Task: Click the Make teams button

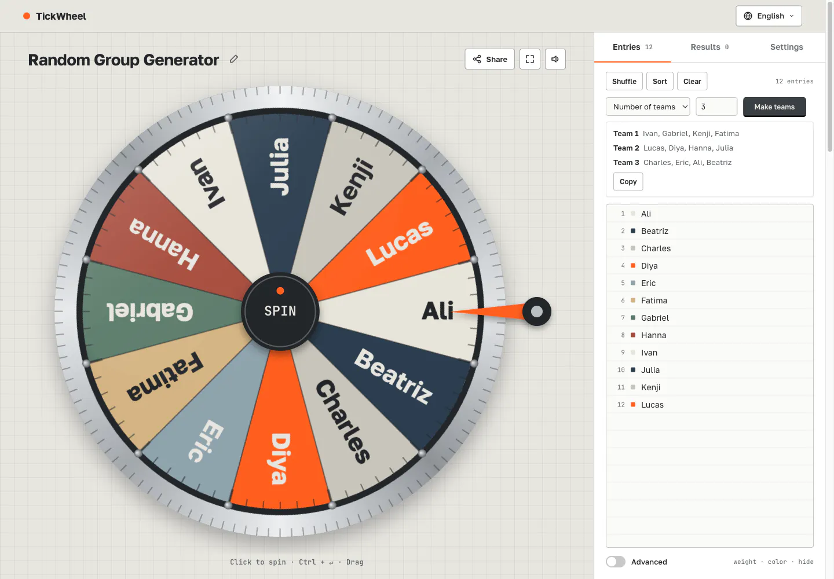Action: tap(774, 107)
